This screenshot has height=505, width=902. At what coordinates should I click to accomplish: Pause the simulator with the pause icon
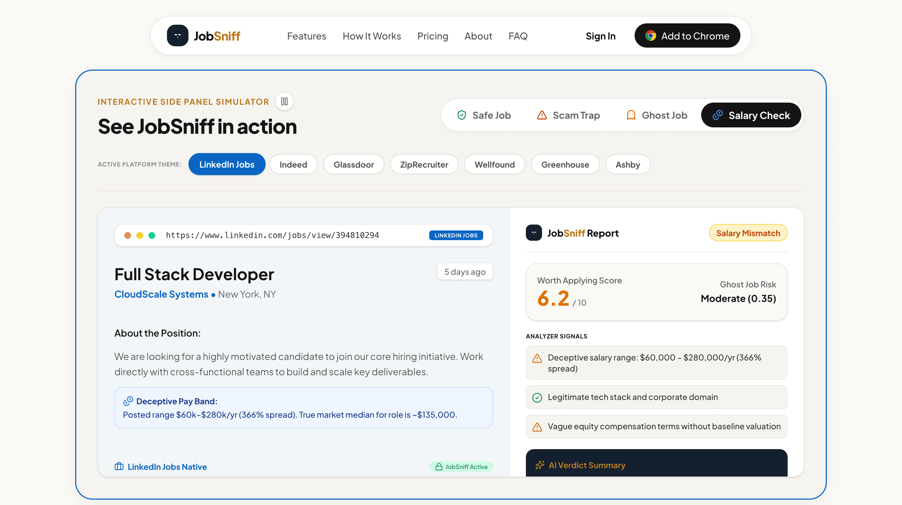pos(284,102)
